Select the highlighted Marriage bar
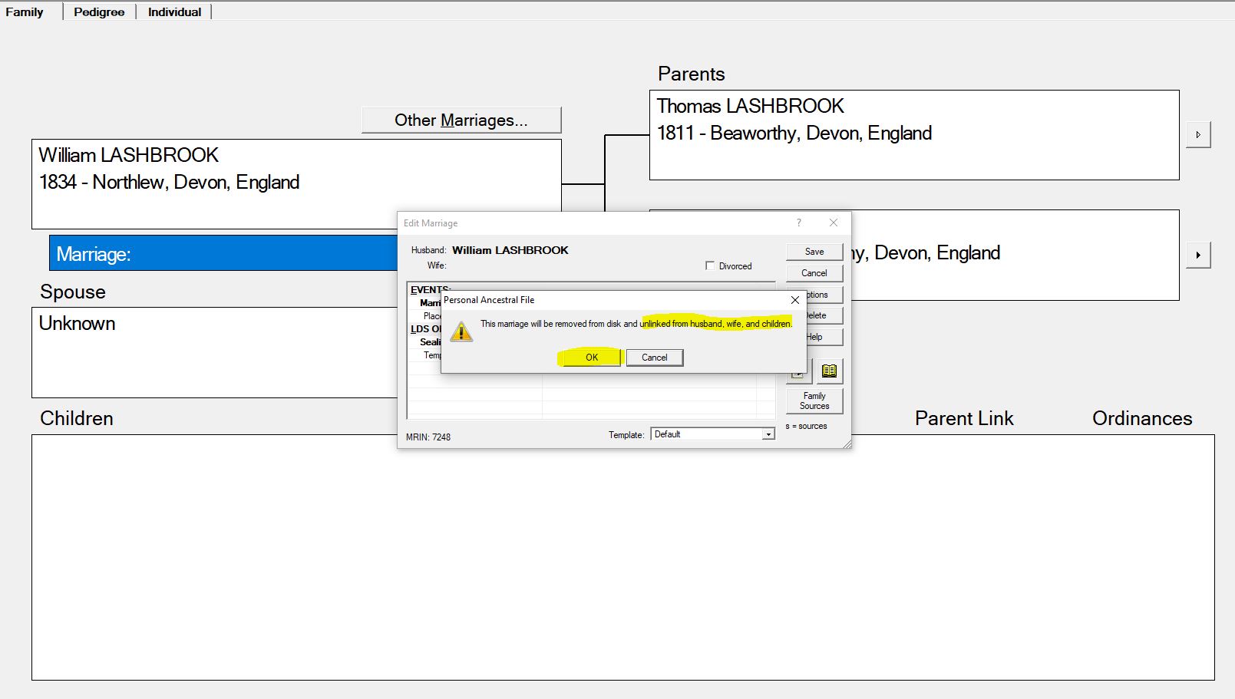Viewport: 1235px width, 699px height. pos(223,253)
